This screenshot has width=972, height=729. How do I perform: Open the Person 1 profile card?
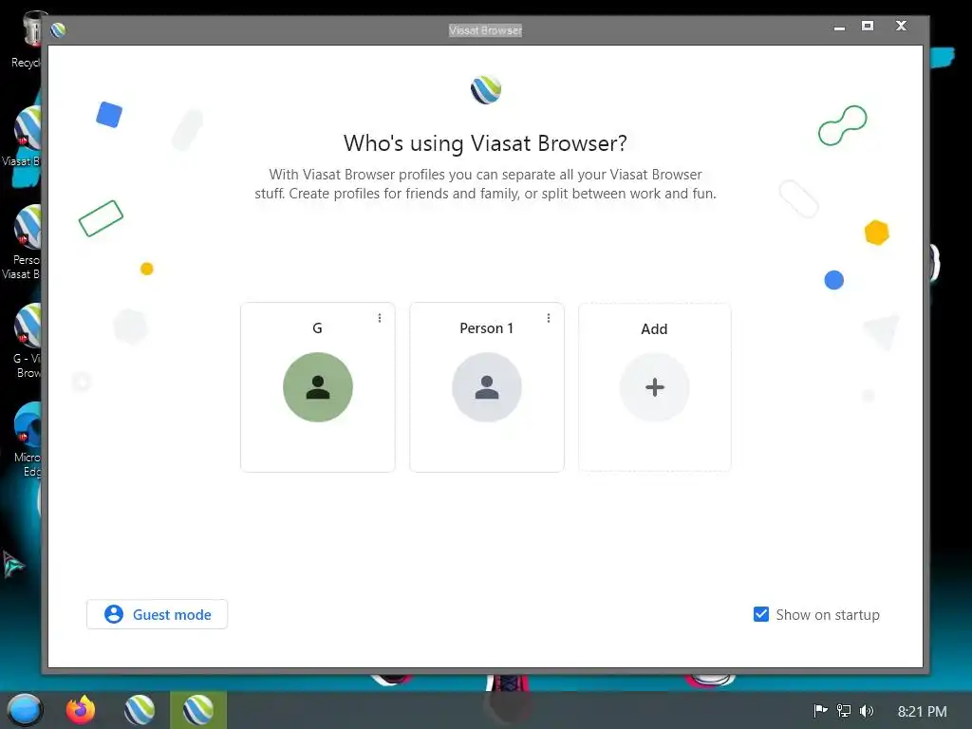[x=487, y=387]
